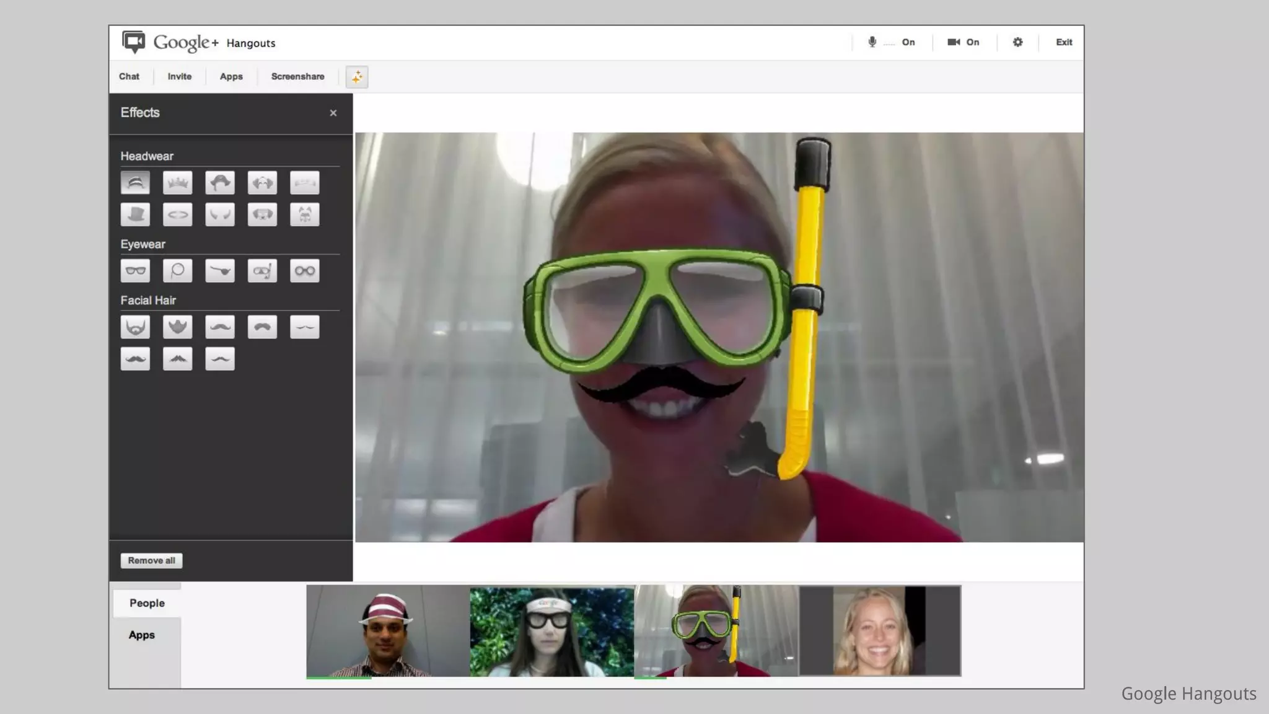Apply the puppy dog face effect in second row

[x=262, y=214]
